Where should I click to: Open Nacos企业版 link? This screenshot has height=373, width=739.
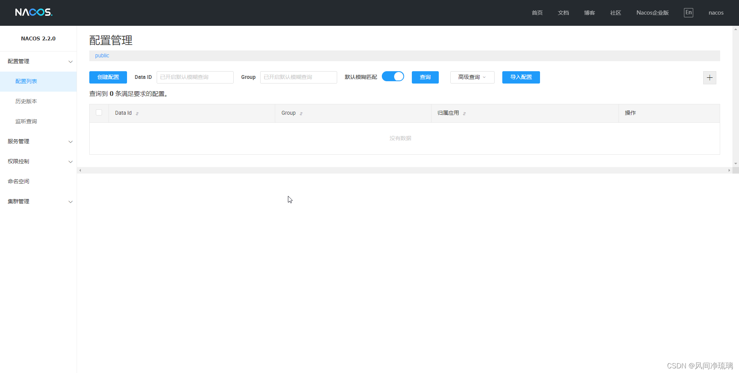[652, 13]
